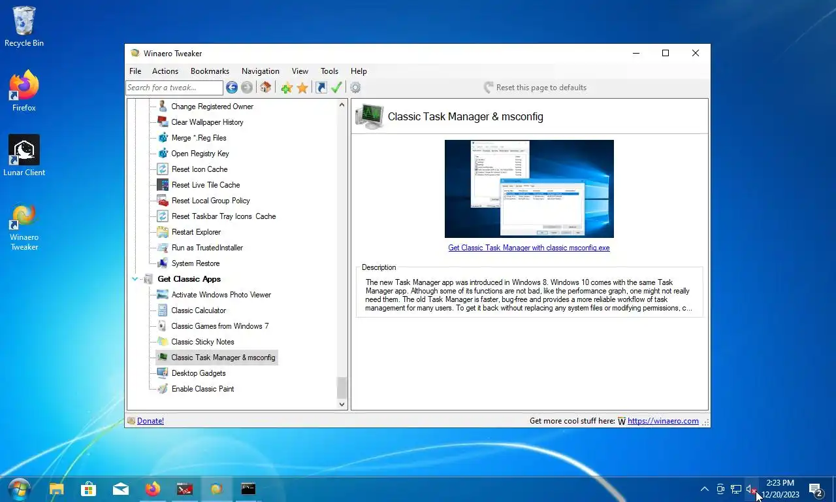Click the Reset Icon Cache icon

(x=163, y=169)
